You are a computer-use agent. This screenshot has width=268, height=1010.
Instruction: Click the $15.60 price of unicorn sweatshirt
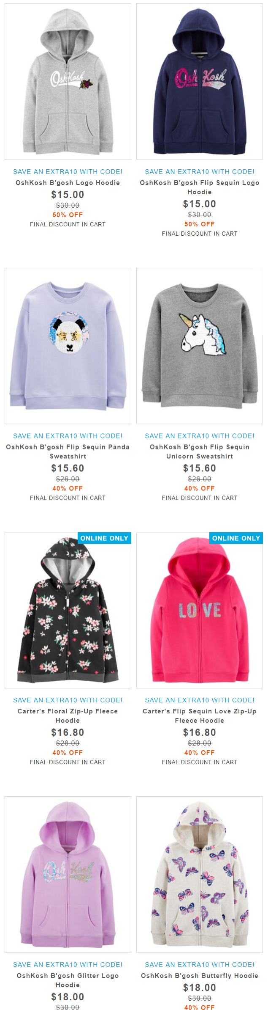click(x=200, y=468)
